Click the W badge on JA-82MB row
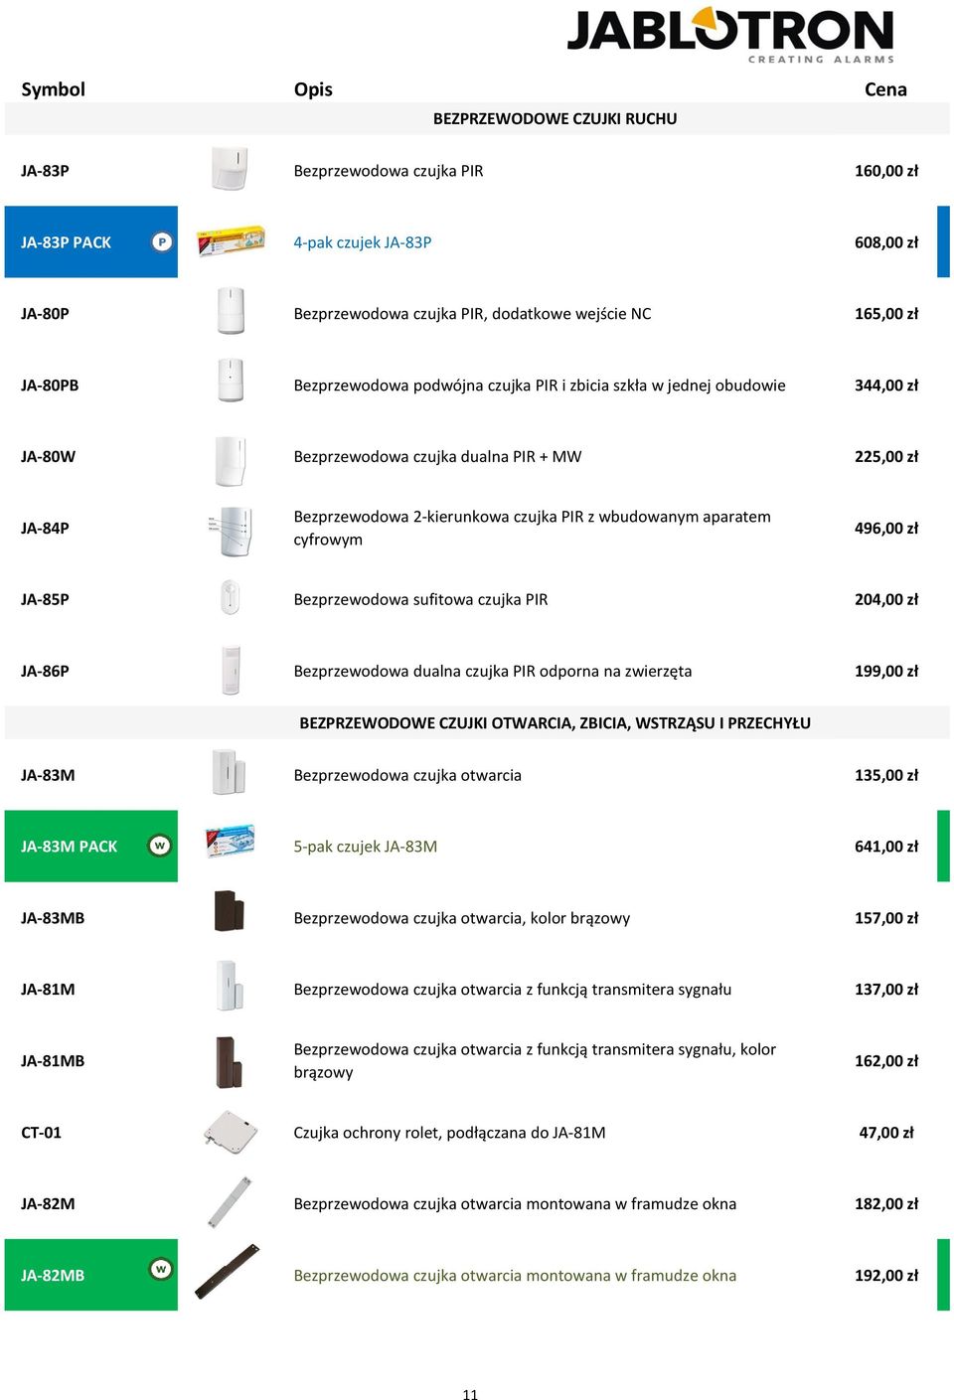Viewport: 954px width, 1400px height. point(160,1269)
